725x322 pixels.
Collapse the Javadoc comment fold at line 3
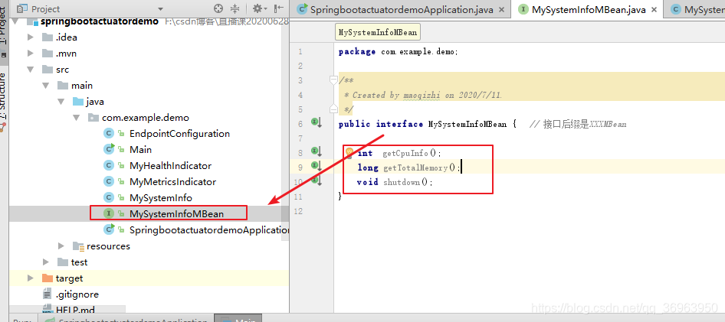click(333, 81)
